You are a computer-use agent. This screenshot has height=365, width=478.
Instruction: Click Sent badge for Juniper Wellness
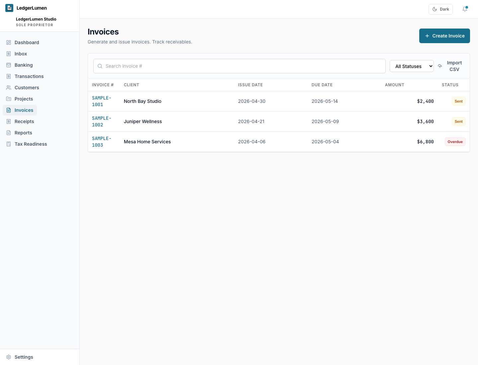click(x=459, y=121)
